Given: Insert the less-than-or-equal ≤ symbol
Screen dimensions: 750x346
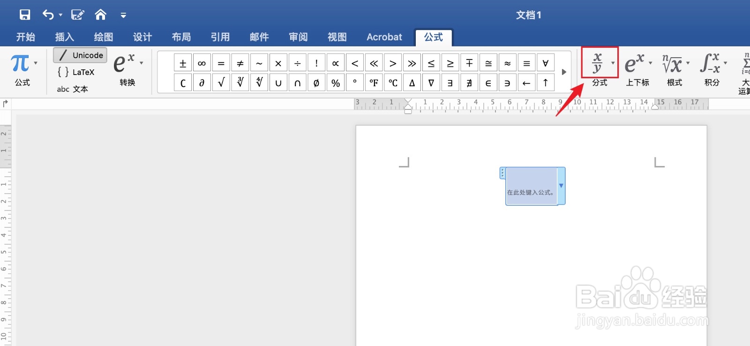Looking at the screenshot, I should (431, 63).
